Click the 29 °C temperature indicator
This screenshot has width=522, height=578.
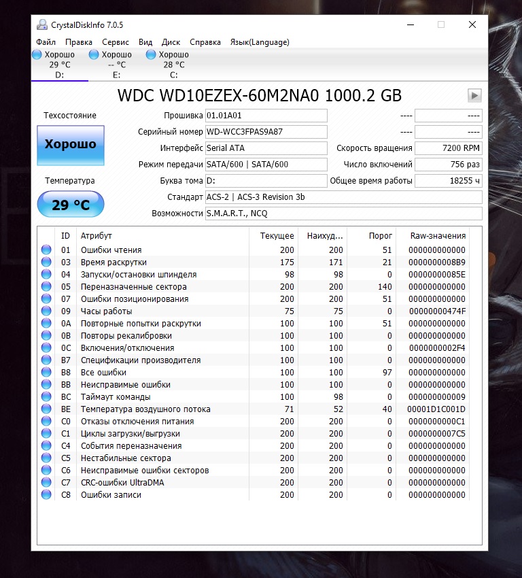(x=71, y=204)
